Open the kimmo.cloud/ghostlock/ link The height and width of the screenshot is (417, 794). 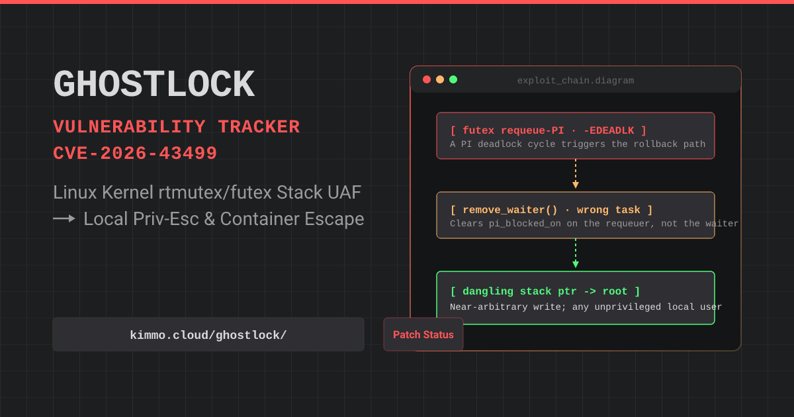point(208,334)
